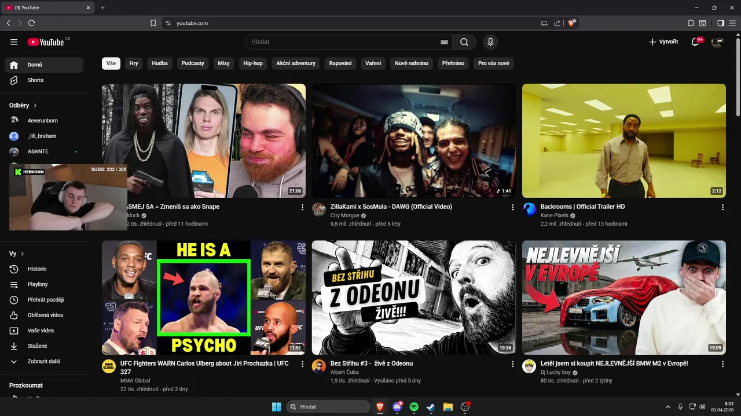Viewport: 741px width, 416px height.
Task: Open notifications bell
Action: [x=696, y=42]
